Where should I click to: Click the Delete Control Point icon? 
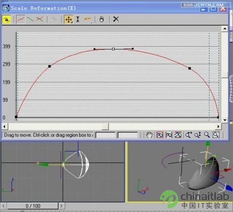coord(102,19)
